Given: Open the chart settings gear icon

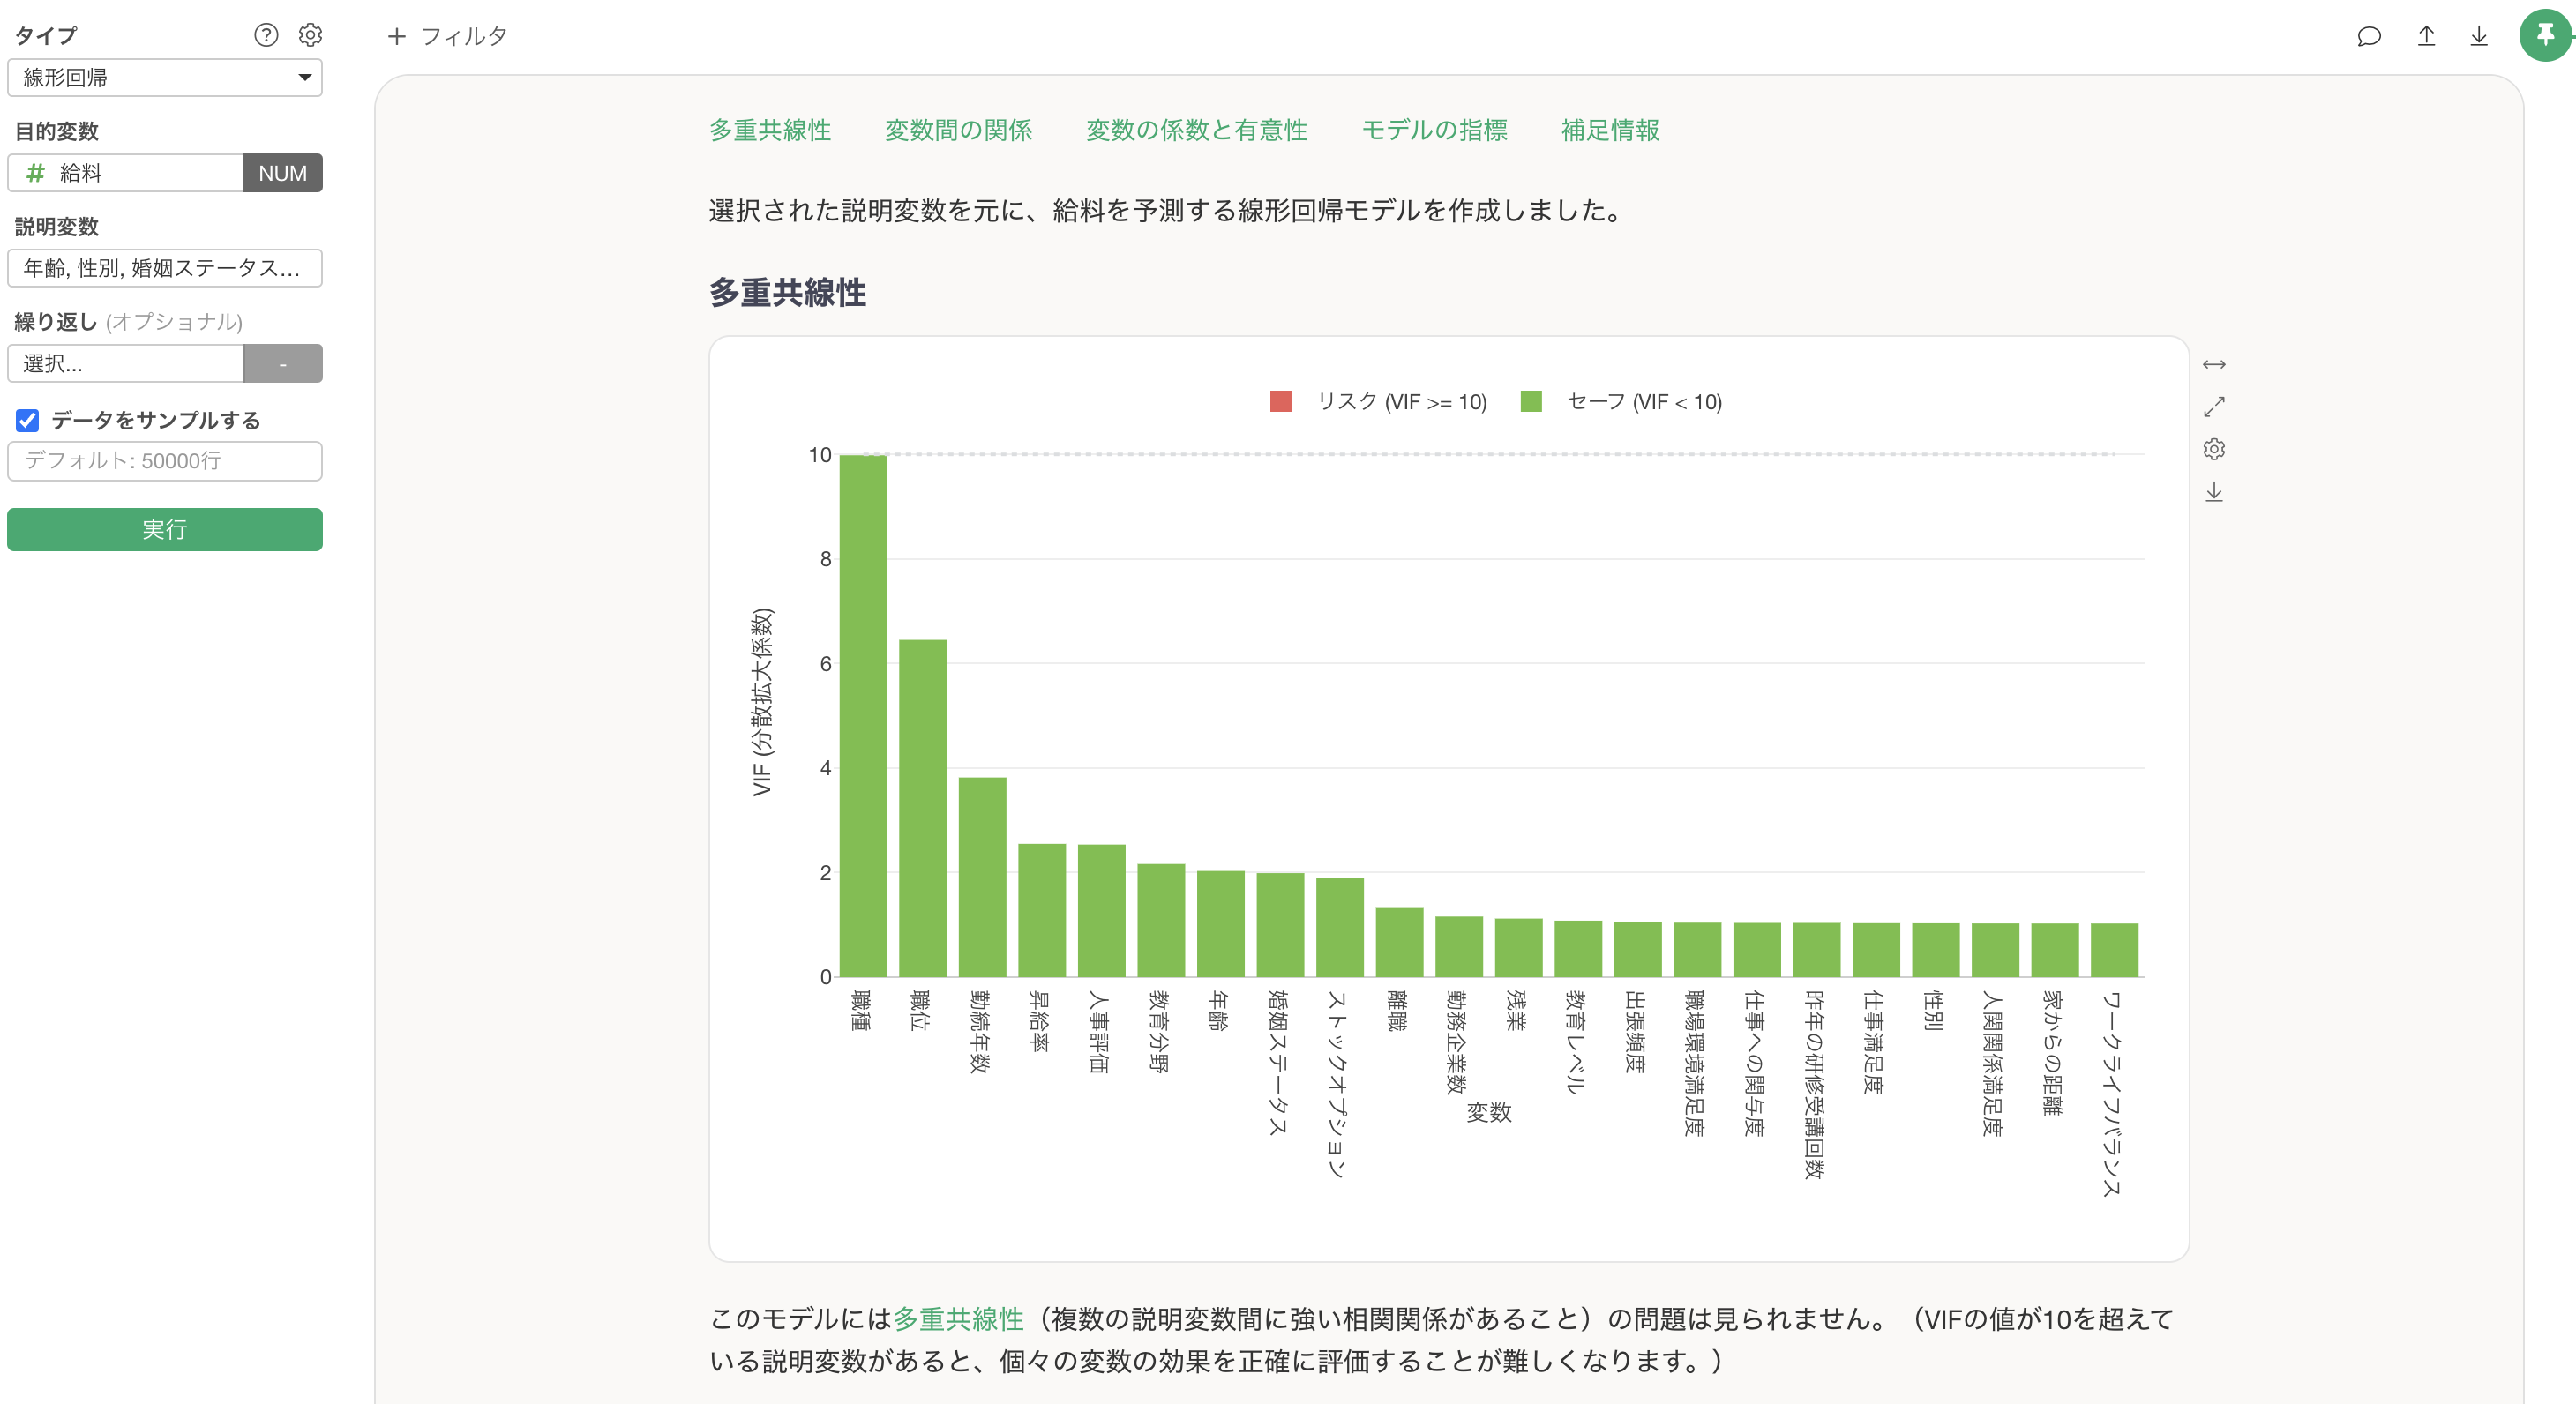Looking at the screenshot, I should coord(2214,449).
